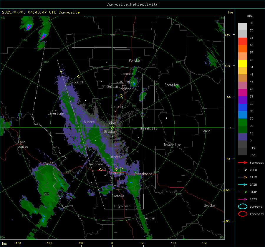Click the green 31JP arrow legend icon
The image size is (265, 247).
[x=243, y=192]
